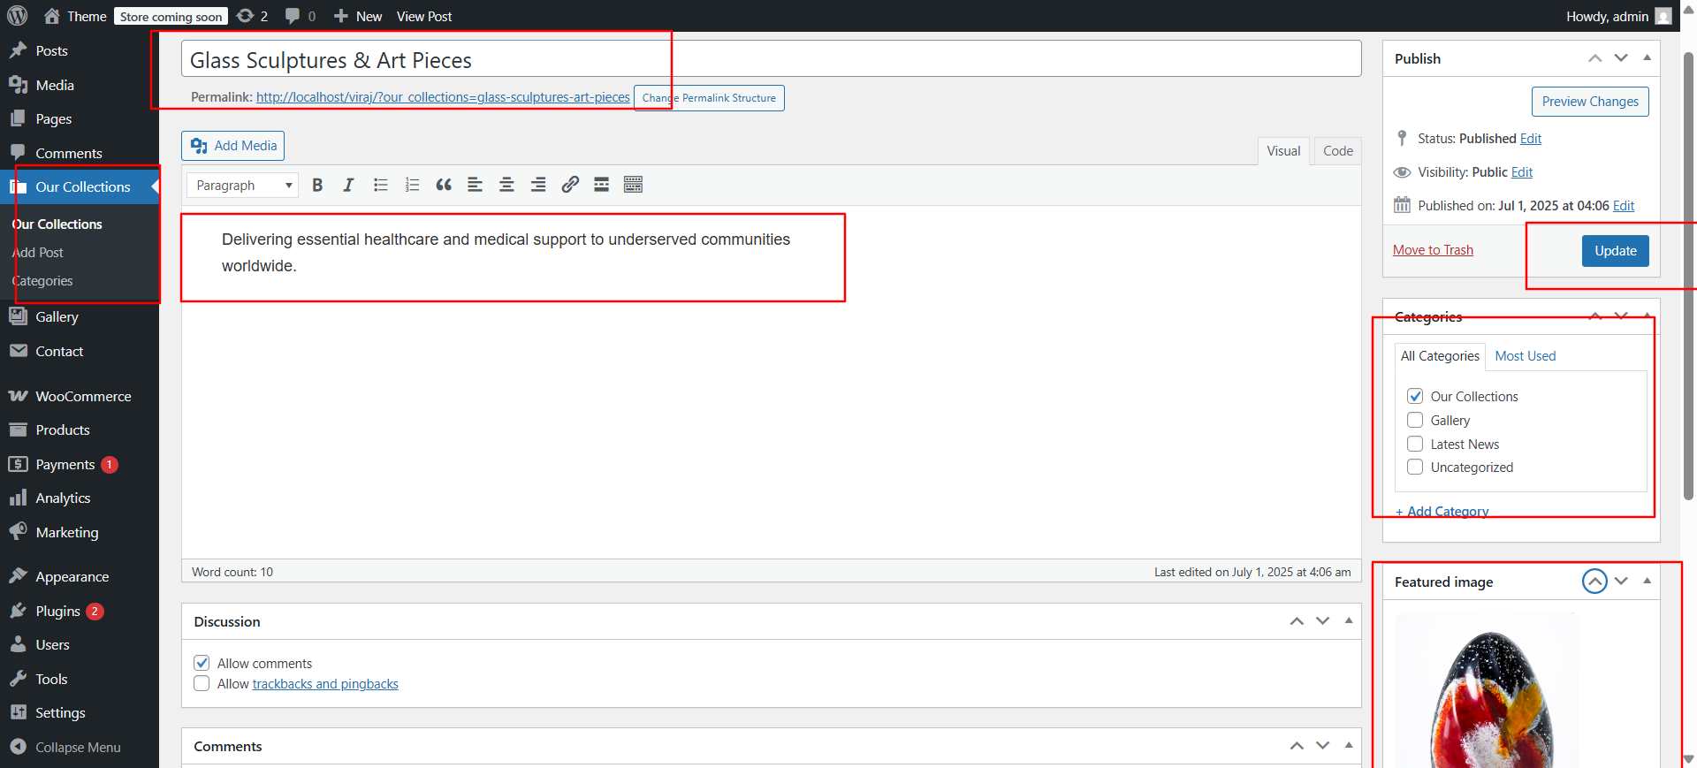
Task: Click the Update button
Action: click(1616, 251)
